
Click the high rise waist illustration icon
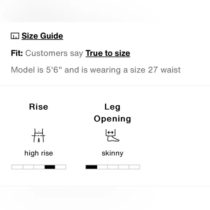coord(38,135)
